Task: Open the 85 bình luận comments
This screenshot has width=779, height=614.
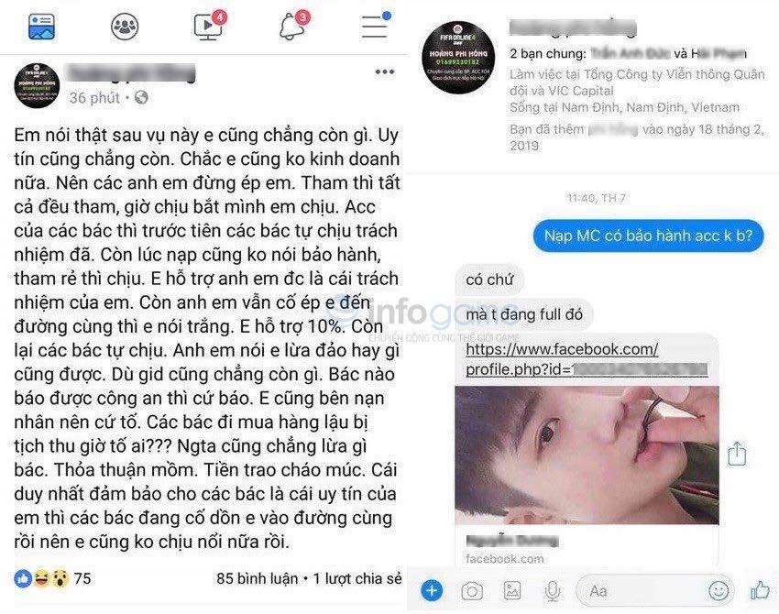Action: pyautogui.click(x=257, y=579)
